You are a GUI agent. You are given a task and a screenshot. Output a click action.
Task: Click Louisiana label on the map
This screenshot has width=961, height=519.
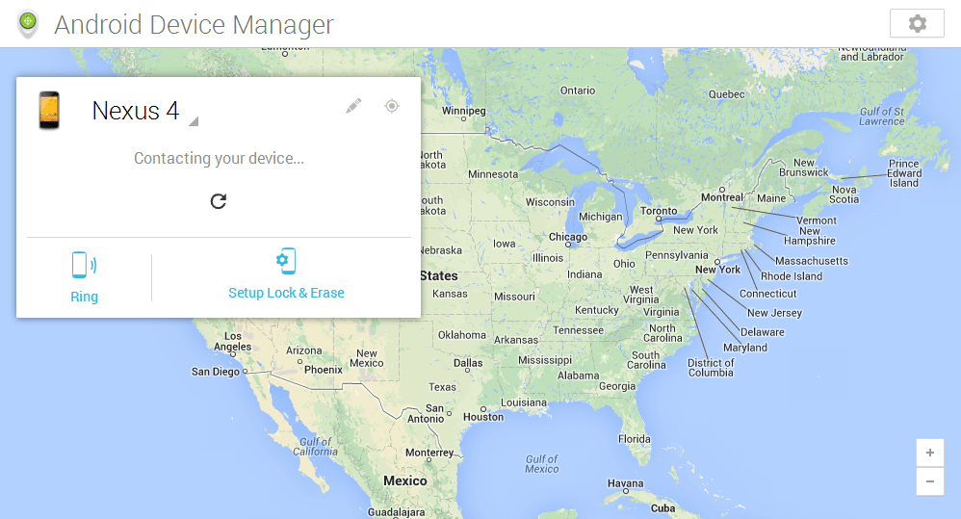[x=524, y=402]
